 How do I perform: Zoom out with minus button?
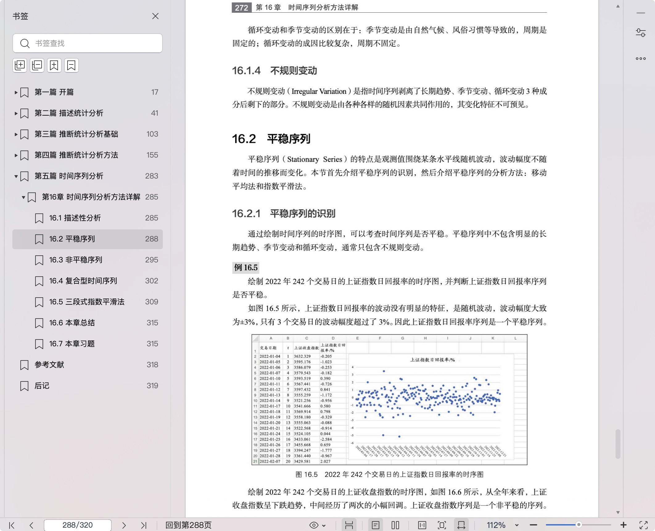click(533, 525)
